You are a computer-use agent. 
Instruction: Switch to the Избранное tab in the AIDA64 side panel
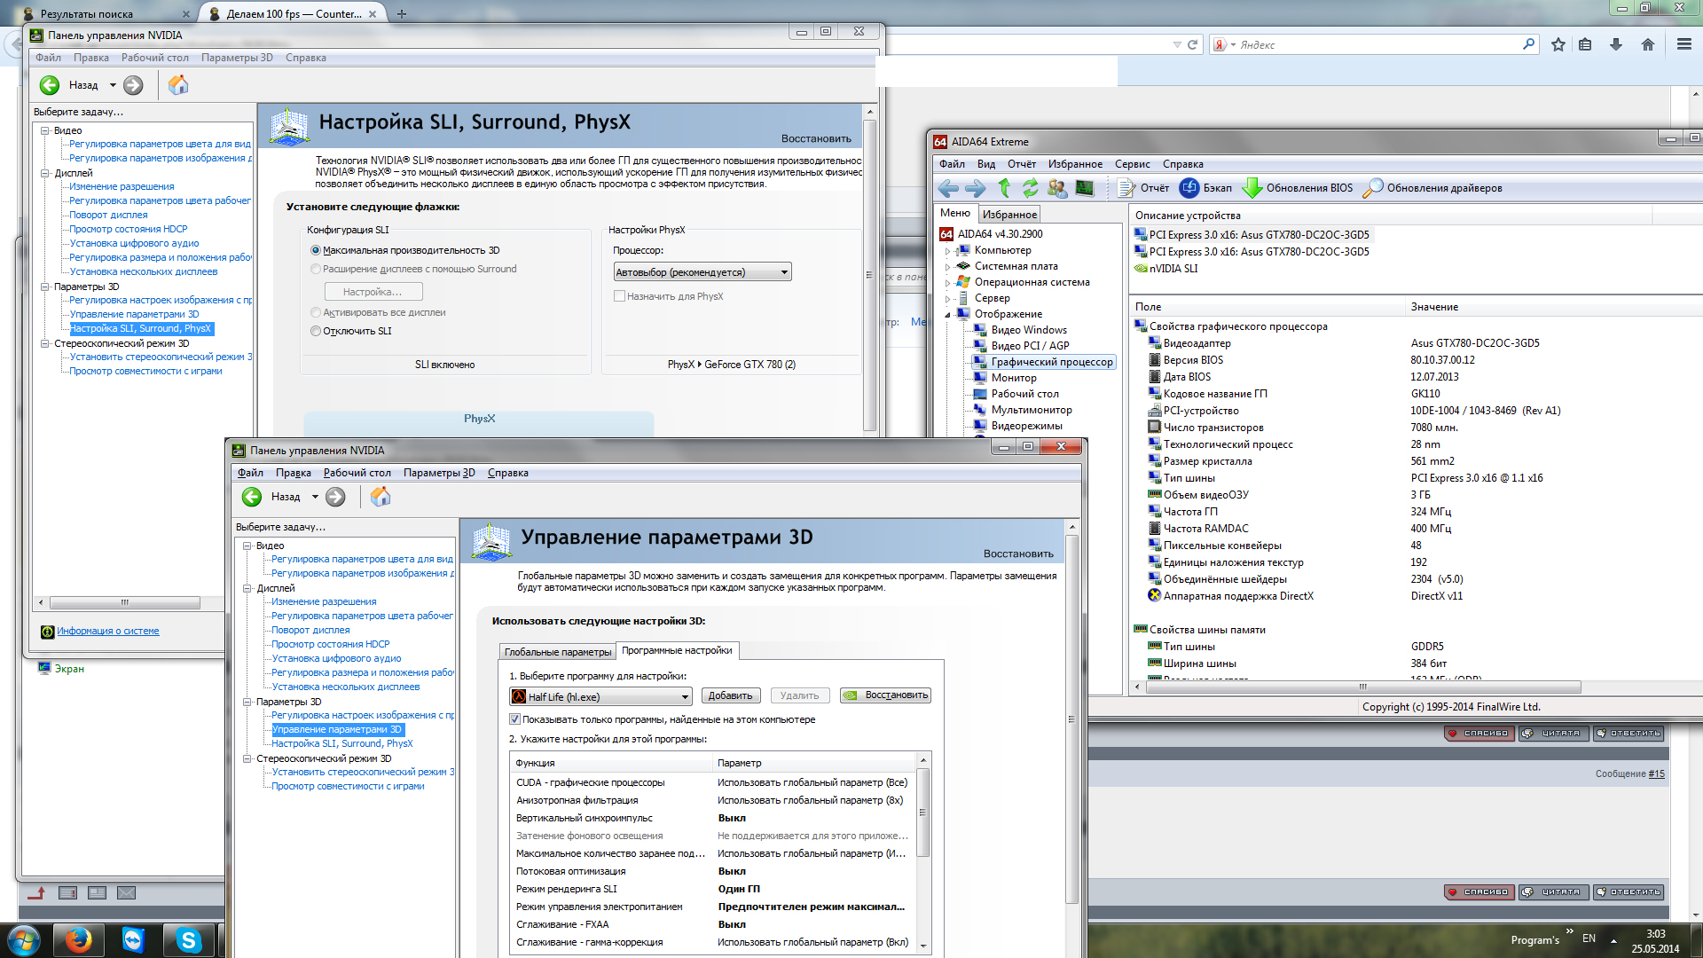coord(1009,215)
